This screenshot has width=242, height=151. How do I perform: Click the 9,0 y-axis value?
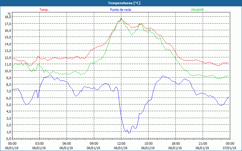click(8, 78)
